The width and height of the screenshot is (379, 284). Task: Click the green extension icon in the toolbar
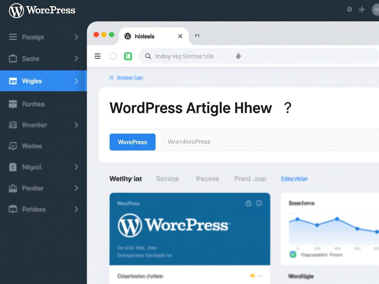point(128,56)
